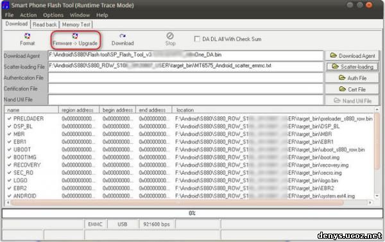Uncheck the PRELOADER partition
This screenshot has width=385, height=242.
pos(10,119)
